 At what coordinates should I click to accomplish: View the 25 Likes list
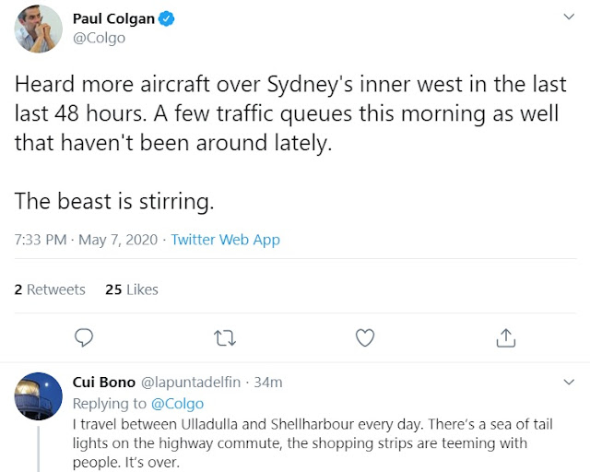click(x=132, y=289)
